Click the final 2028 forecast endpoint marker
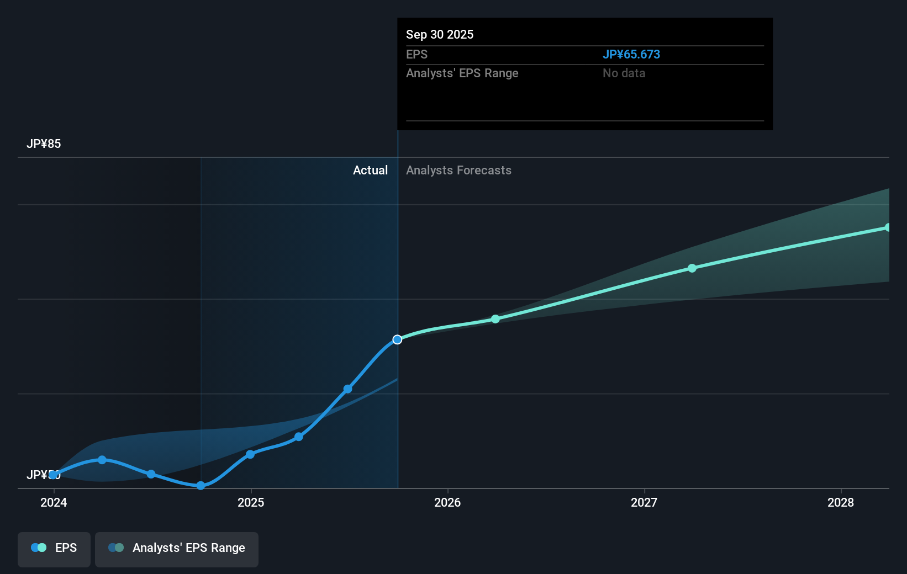The width and height of the screenshot is (907, 574). coord(888,226)
